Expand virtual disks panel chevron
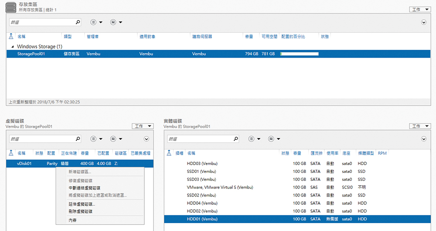The width and height of the screenshot is (436, 231). click(146, 139)
